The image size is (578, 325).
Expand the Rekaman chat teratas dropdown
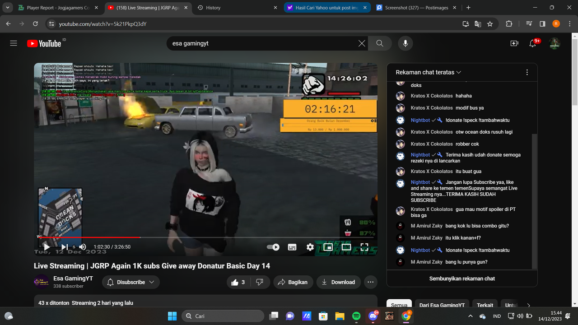click(x=429, y=72)
